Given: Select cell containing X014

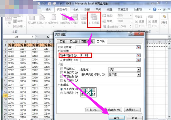Looking at the screenshot, I should [x=14, y=96].
